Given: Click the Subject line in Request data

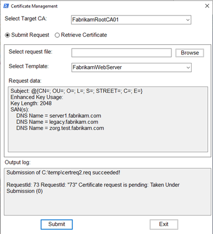Looking at the screenshot, I should tap(77, 91).
